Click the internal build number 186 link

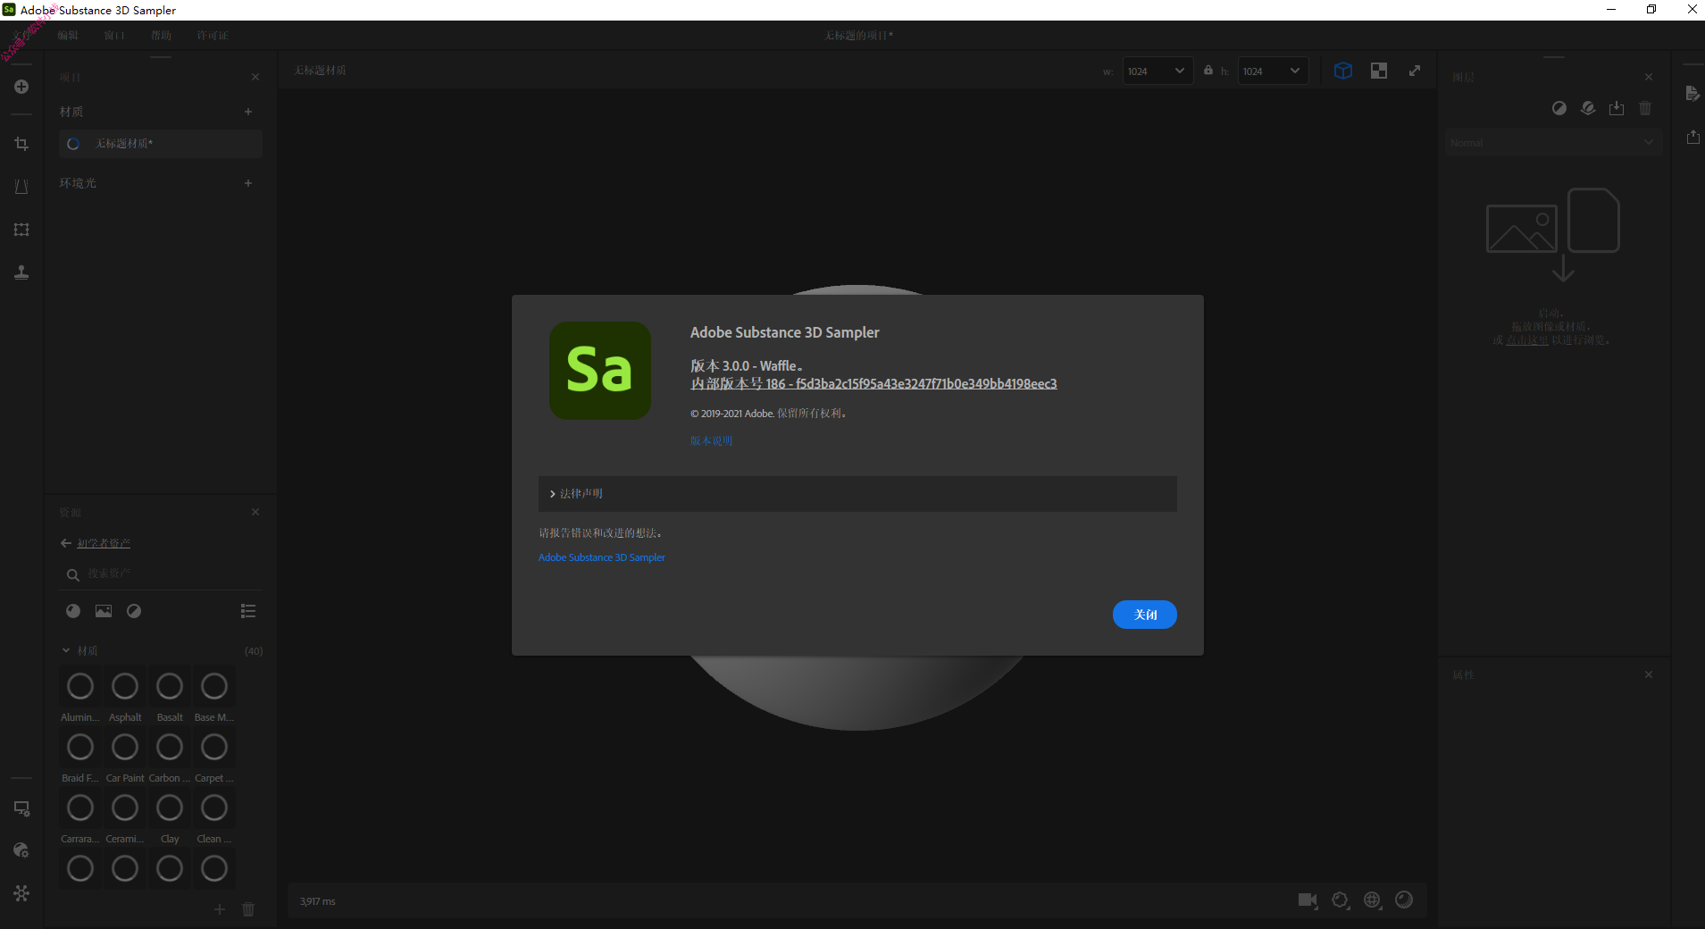tap(873, 384)
